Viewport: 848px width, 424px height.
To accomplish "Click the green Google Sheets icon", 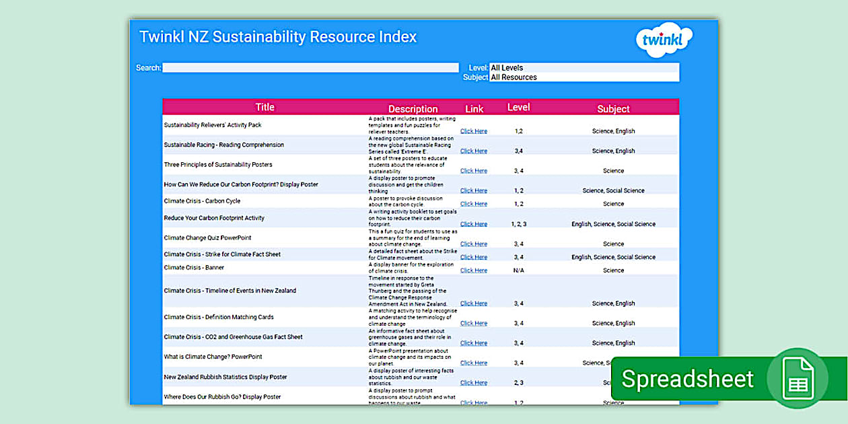I will (x=798, y=379).
